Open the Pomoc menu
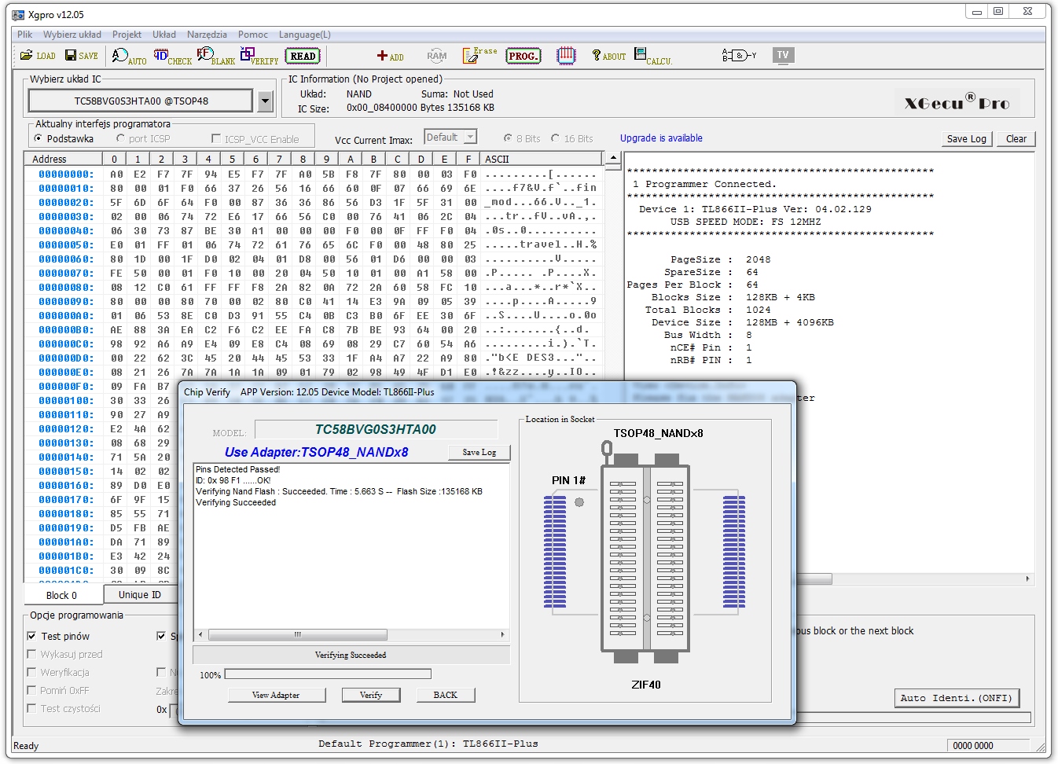 click(253, 35)
